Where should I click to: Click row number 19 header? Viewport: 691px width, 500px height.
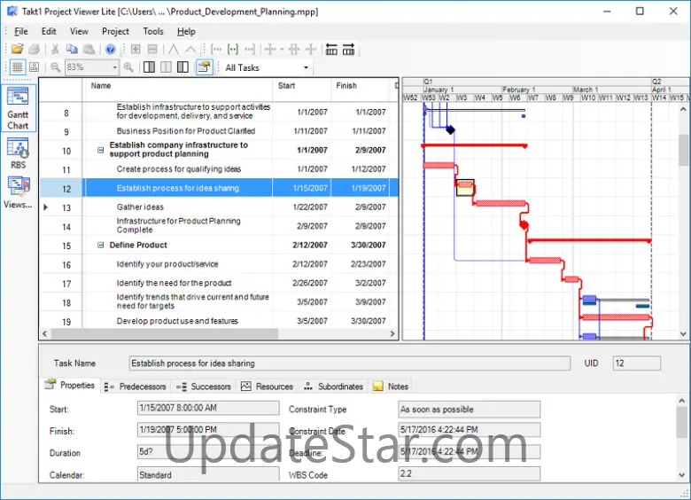[x=66, y=322]
